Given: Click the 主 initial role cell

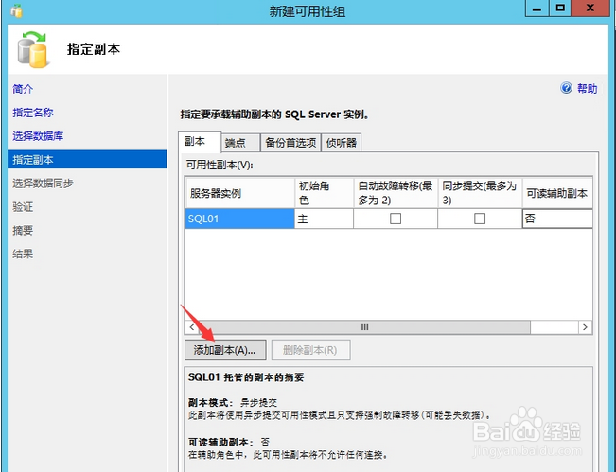Looking at the screenshot, I should click(x=325, y=219).
